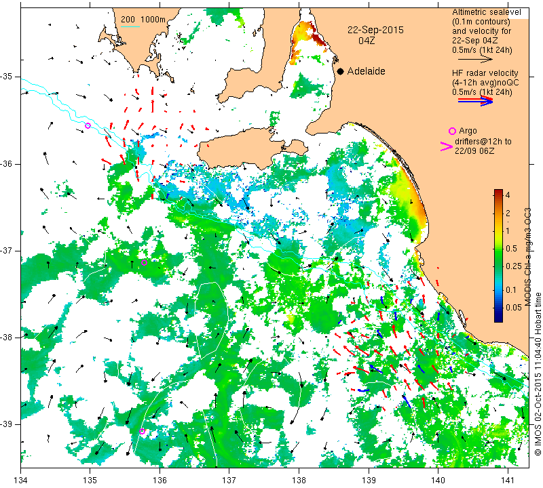Click the 200 1000m contour label

143,20
